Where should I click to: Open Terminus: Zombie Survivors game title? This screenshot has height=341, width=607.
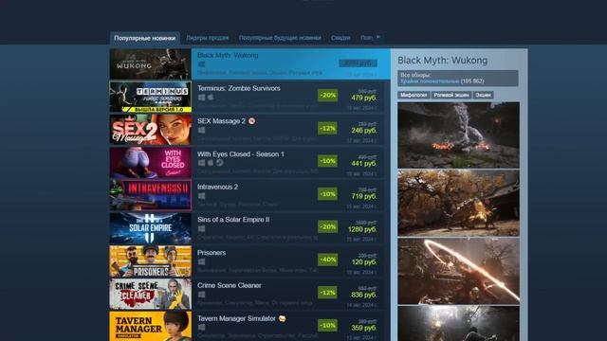pyautogui.click(x=239, y=88)
